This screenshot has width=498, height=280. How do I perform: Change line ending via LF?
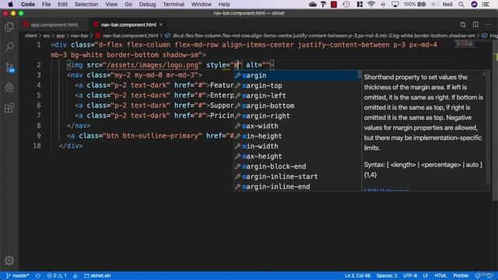coord(426,275)
